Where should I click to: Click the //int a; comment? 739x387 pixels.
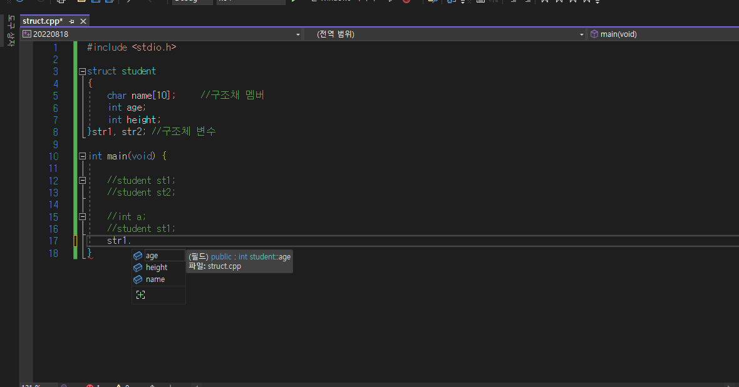[x=127, y=217]
